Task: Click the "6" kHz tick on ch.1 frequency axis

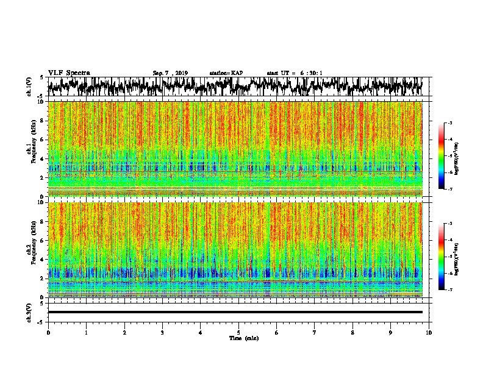Action: pos(43,140)
